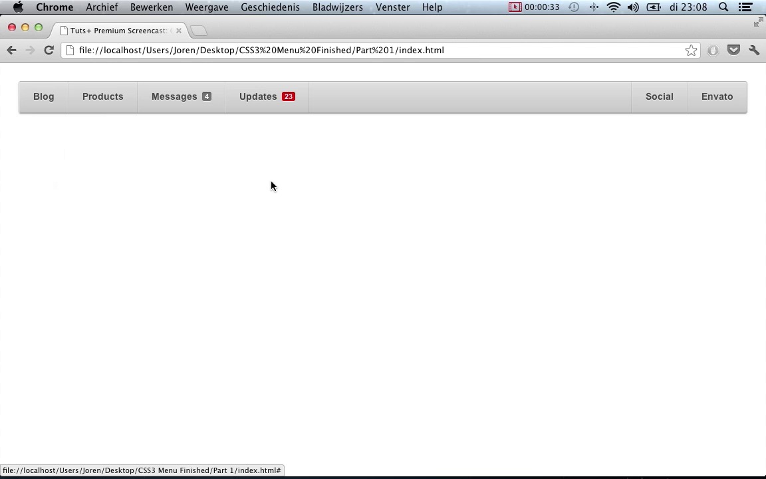This screenshot has width=766, height=479.
Task: Reload the page with the refresh icon
Action: (49, 51)
